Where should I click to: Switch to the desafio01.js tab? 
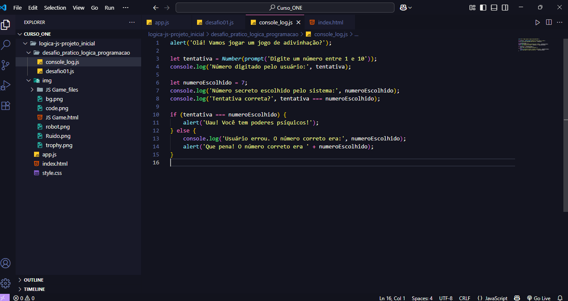[x=219, y=22]
